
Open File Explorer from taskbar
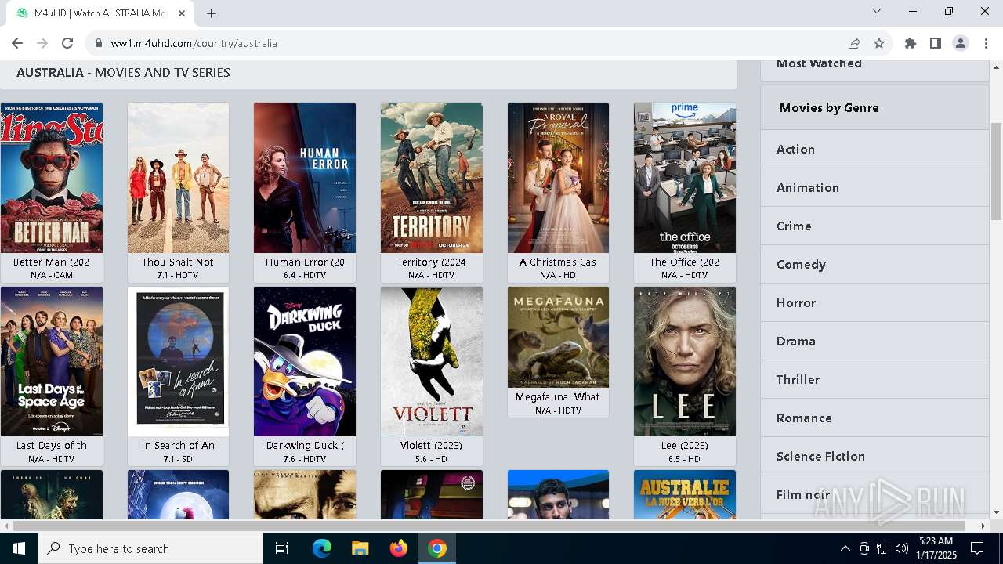click(360, 548)
